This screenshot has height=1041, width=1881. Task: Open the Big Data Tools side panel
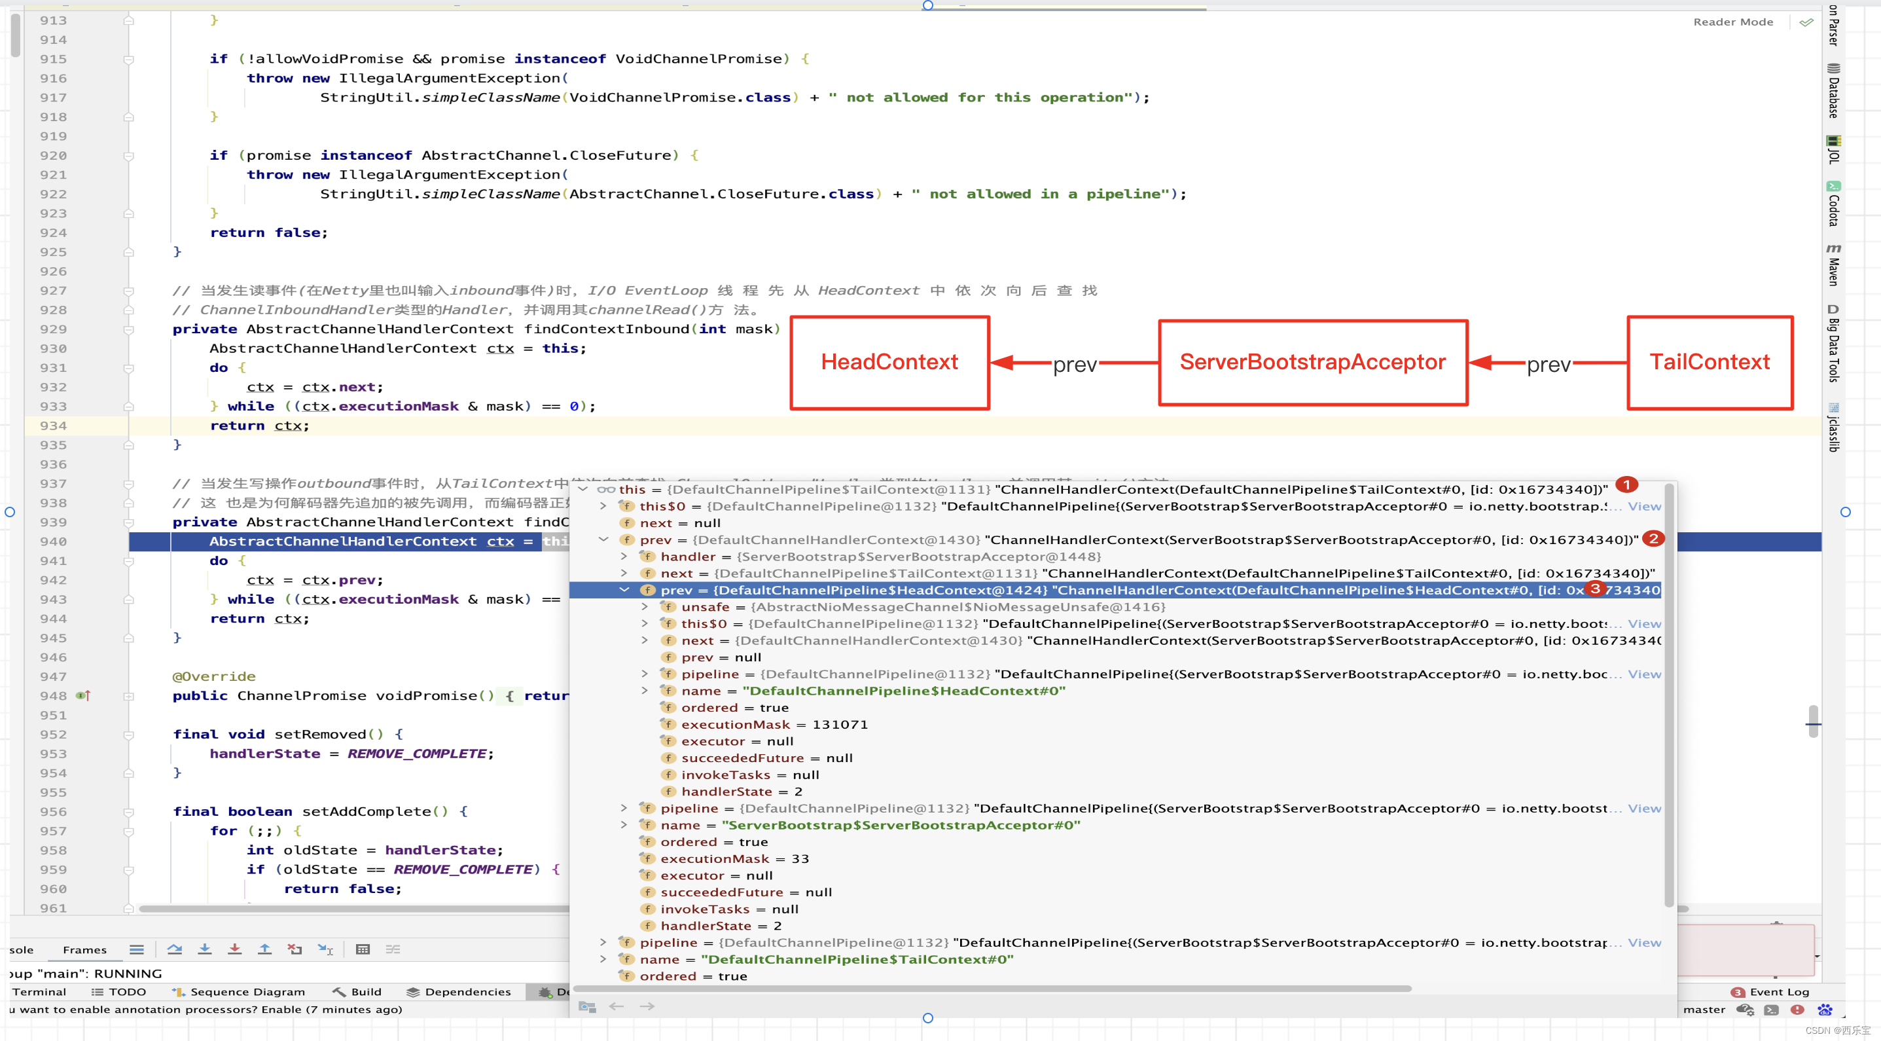coord(1833,343)
